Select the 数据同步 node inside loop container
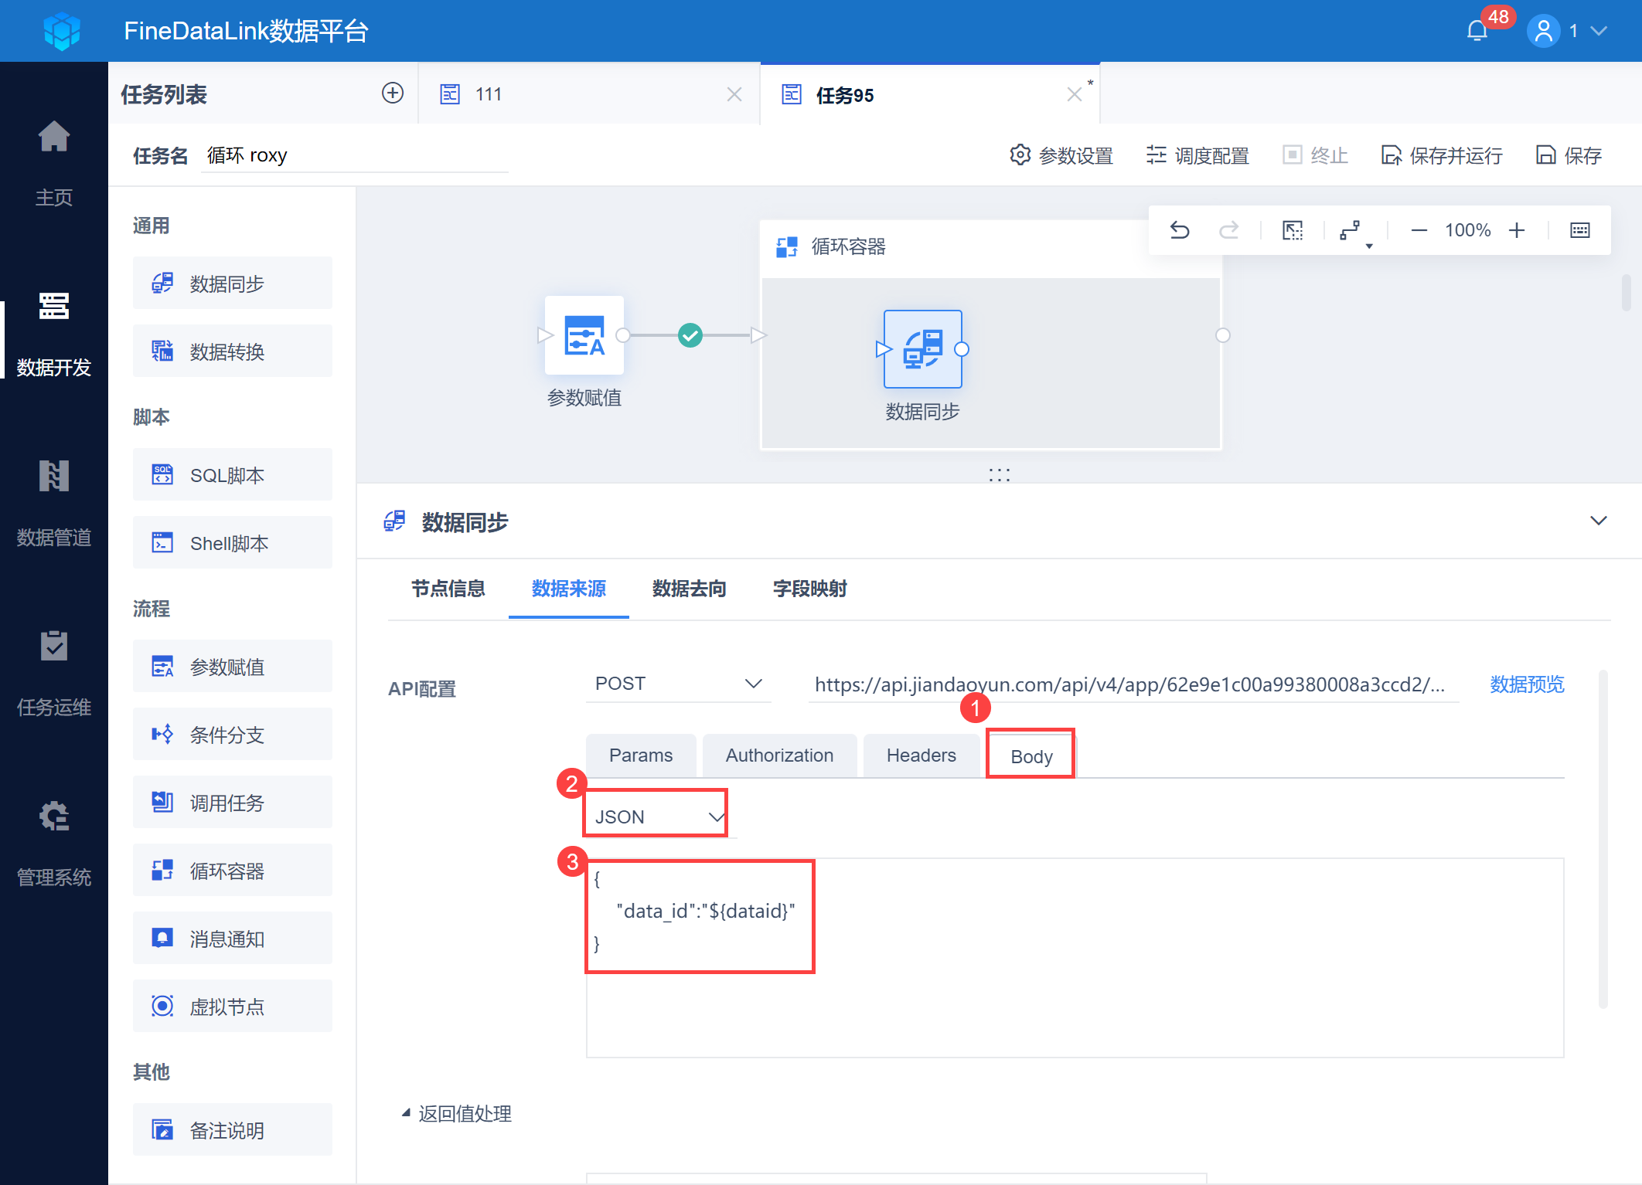1642x1185 pixels. pos(922,349)
